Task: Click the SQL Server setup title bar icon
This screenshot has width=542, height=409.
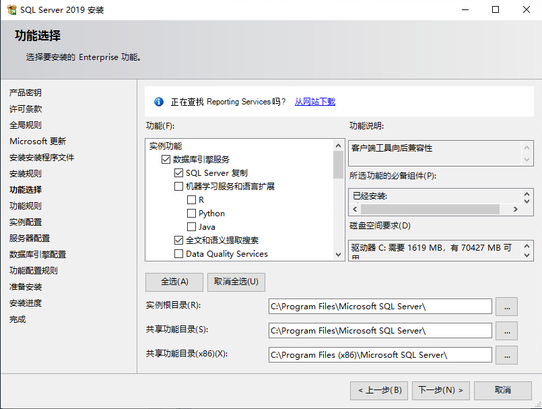Action: [x=11, y=9]
